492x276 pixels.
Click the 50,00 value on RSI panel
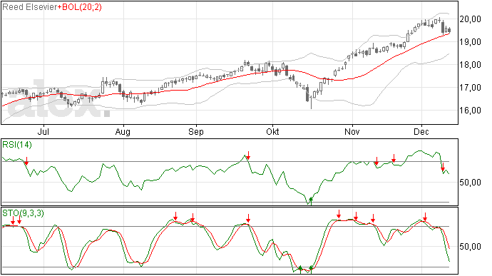pyautogui.click(x=471, y=183)
